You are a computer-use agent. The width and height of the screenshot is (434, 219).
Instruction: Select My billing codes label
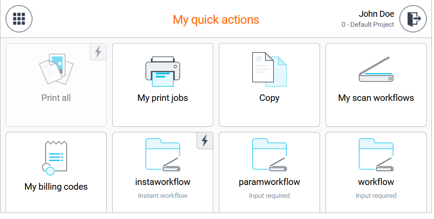[x=56, y=187]
